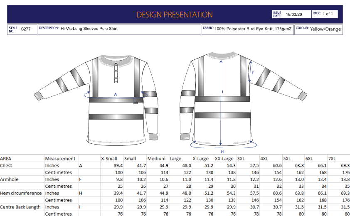Select Centre Back Length inches 3XL cell 30.7
Screen dimensions: 350x216
click(x=254, y=207)
